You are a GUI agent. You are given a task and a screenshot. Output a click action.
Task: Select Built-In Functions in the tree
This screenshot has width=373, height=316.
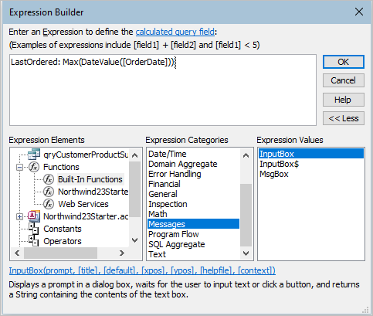[x=90, y=179]
